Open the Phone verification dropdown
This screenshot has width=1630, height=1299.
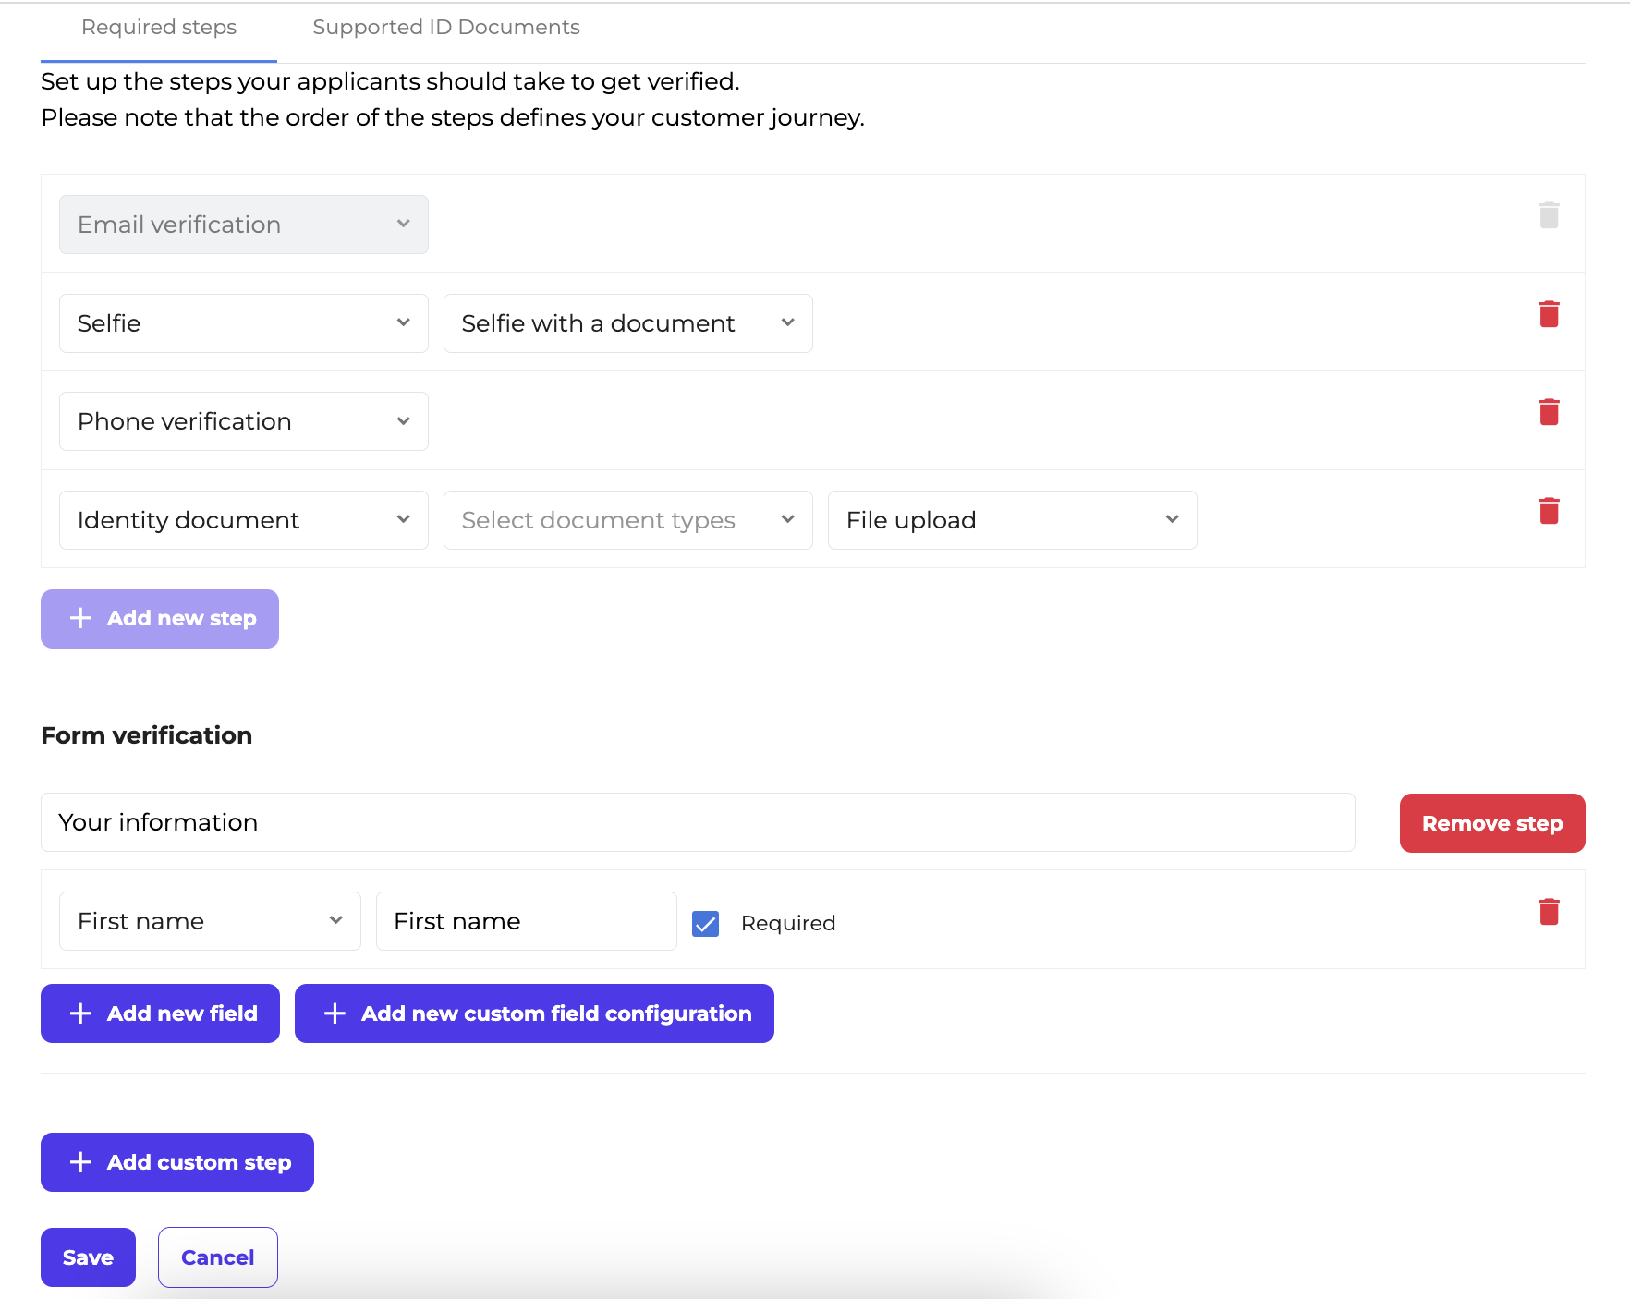point(243,421)
